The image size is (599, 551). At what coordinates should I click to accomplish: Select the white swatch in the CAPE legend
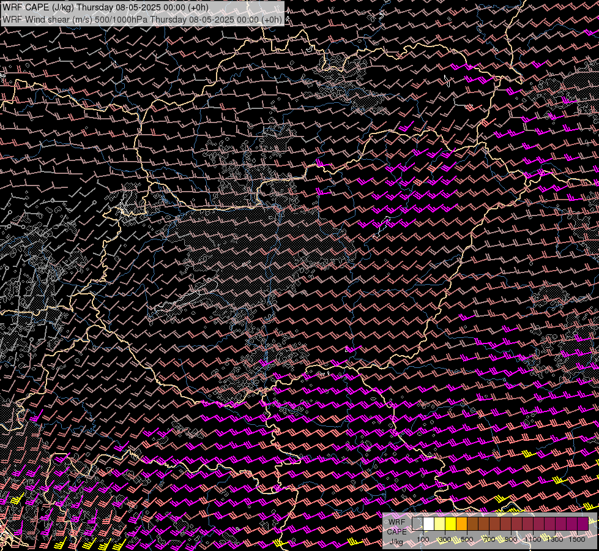pyautogui.click(x=429, y=524)
